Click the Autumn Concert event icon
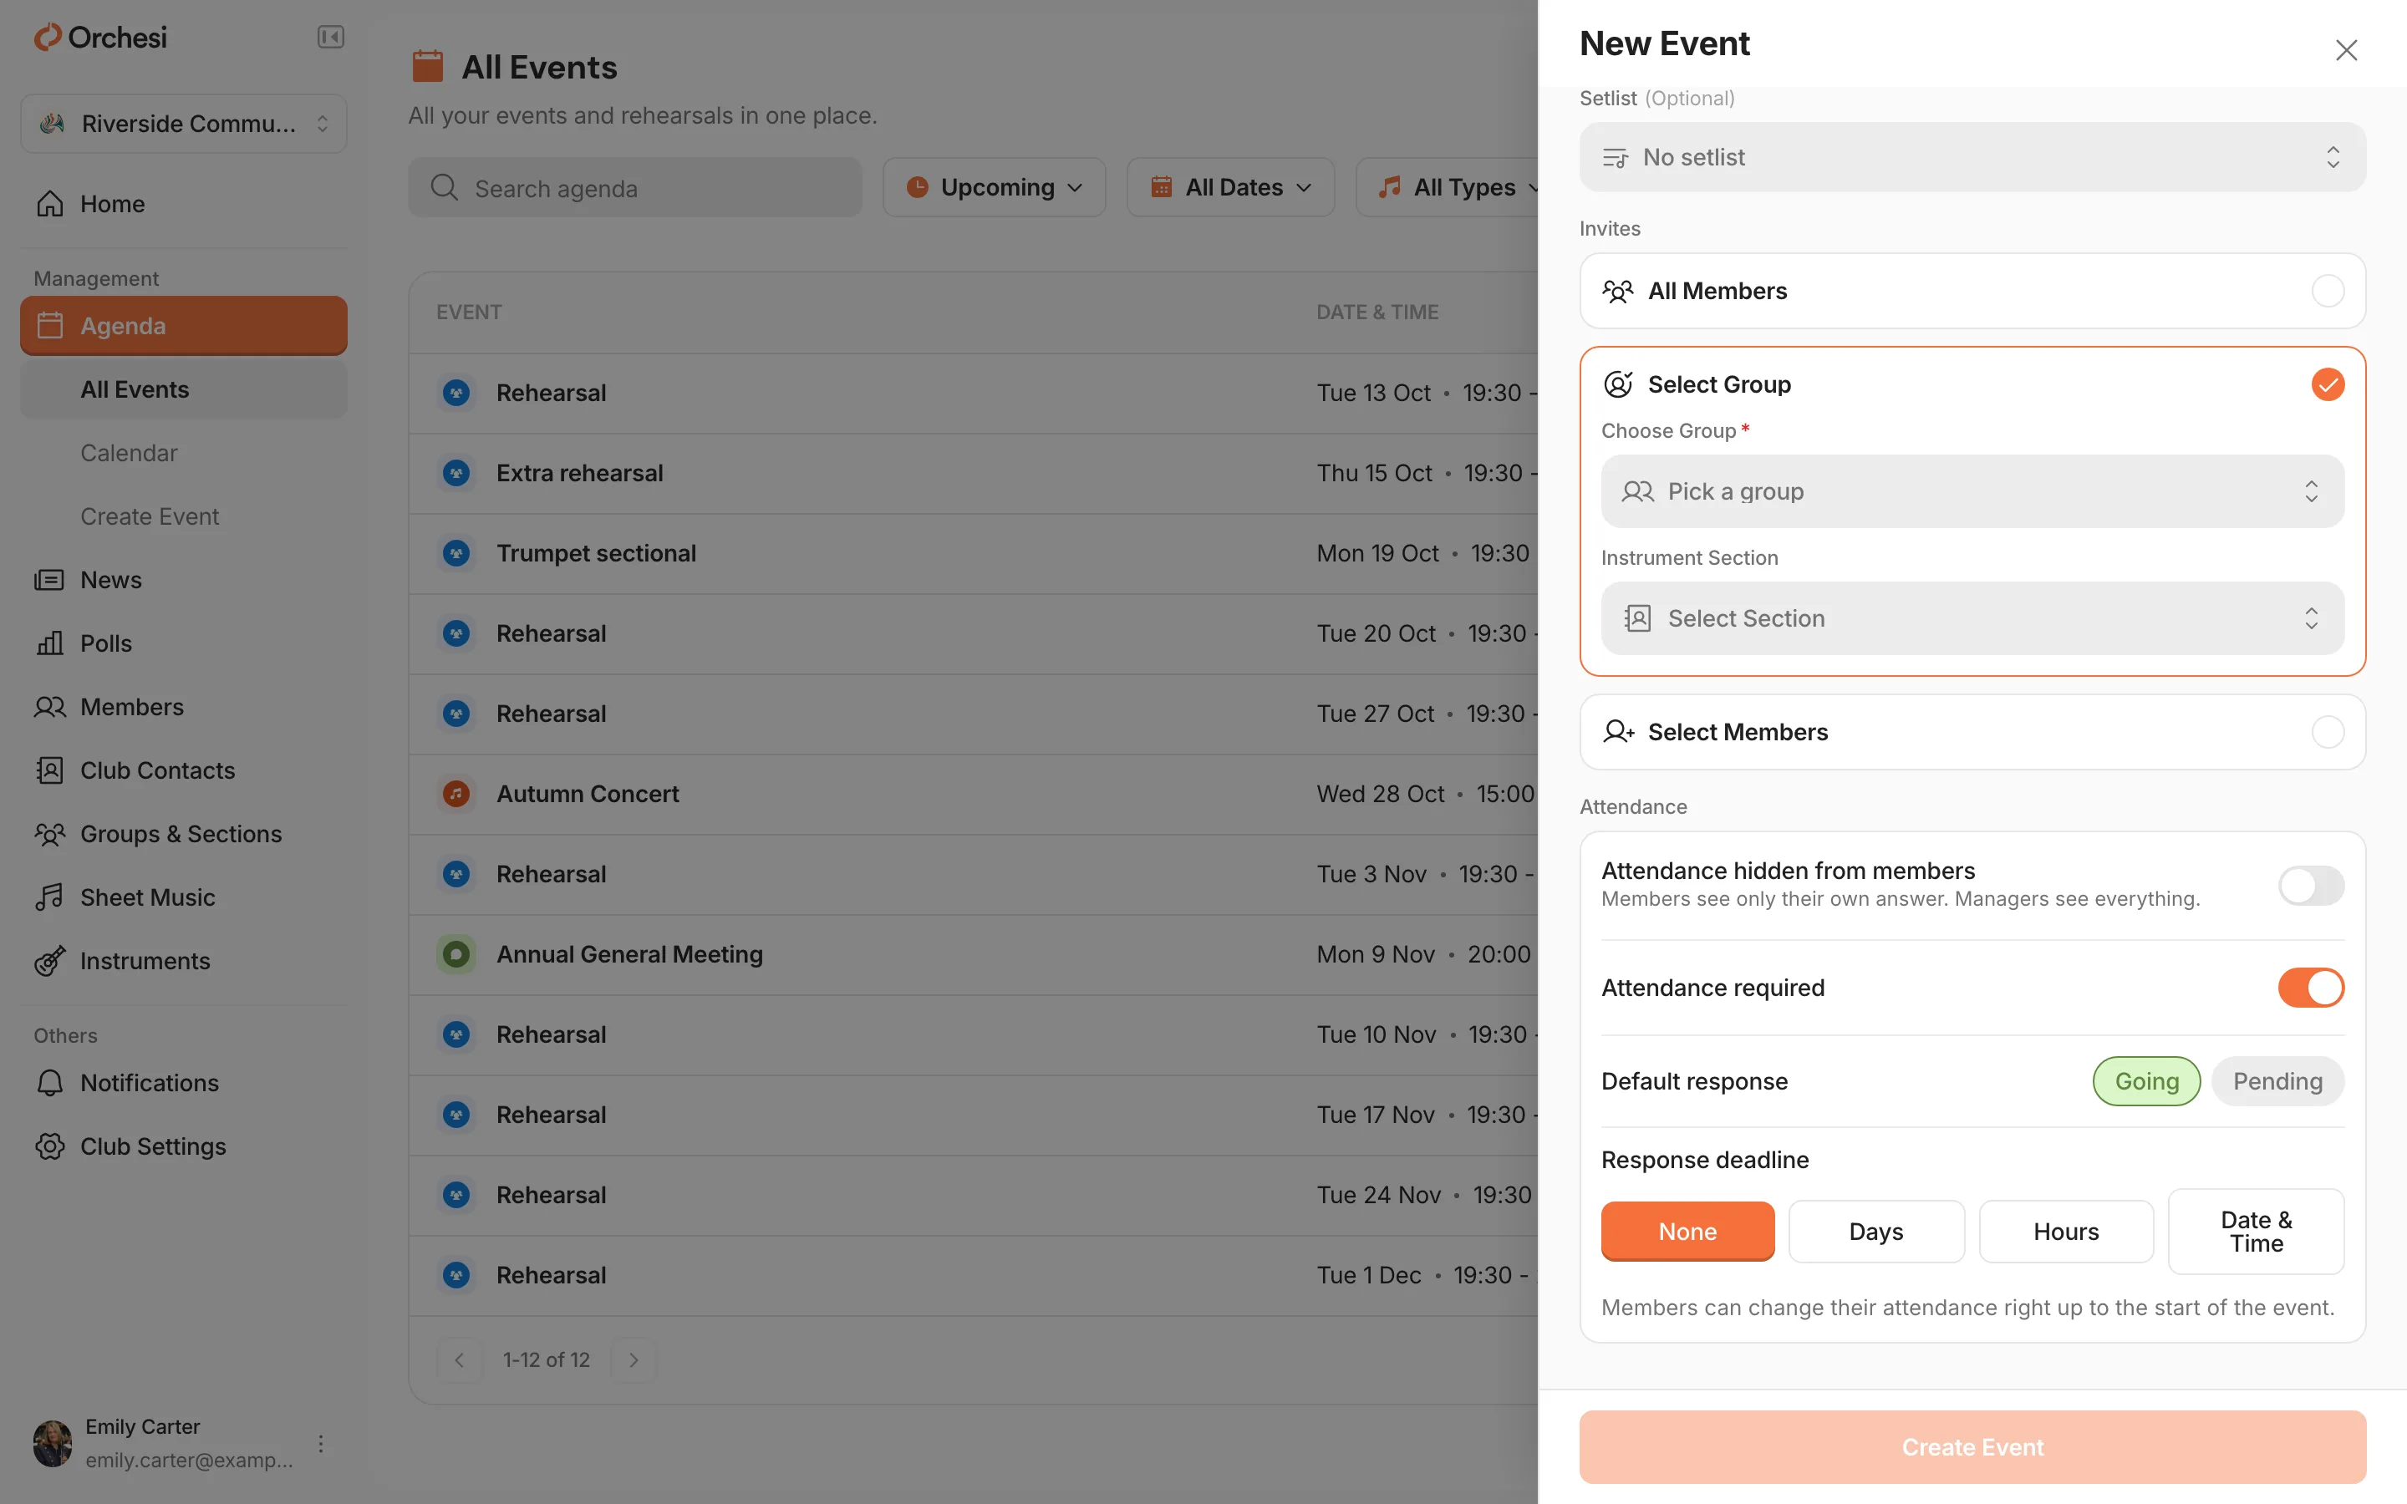This screenshot has width=2407, height=1504. pos(456,794)
